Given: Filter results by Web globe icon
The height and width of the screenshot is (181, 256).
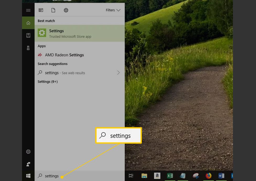Looking at the screenshot, I should click(66, 10).
